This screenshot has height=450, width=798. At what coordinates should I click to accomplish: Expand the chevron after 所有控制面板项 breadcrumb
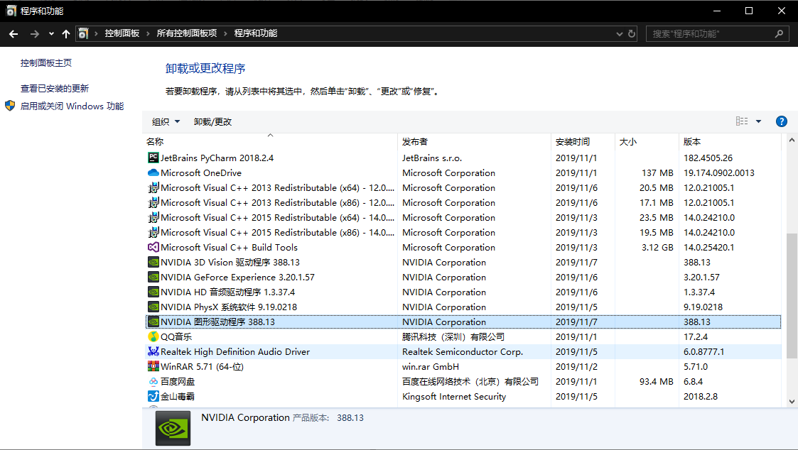(225, 33)
